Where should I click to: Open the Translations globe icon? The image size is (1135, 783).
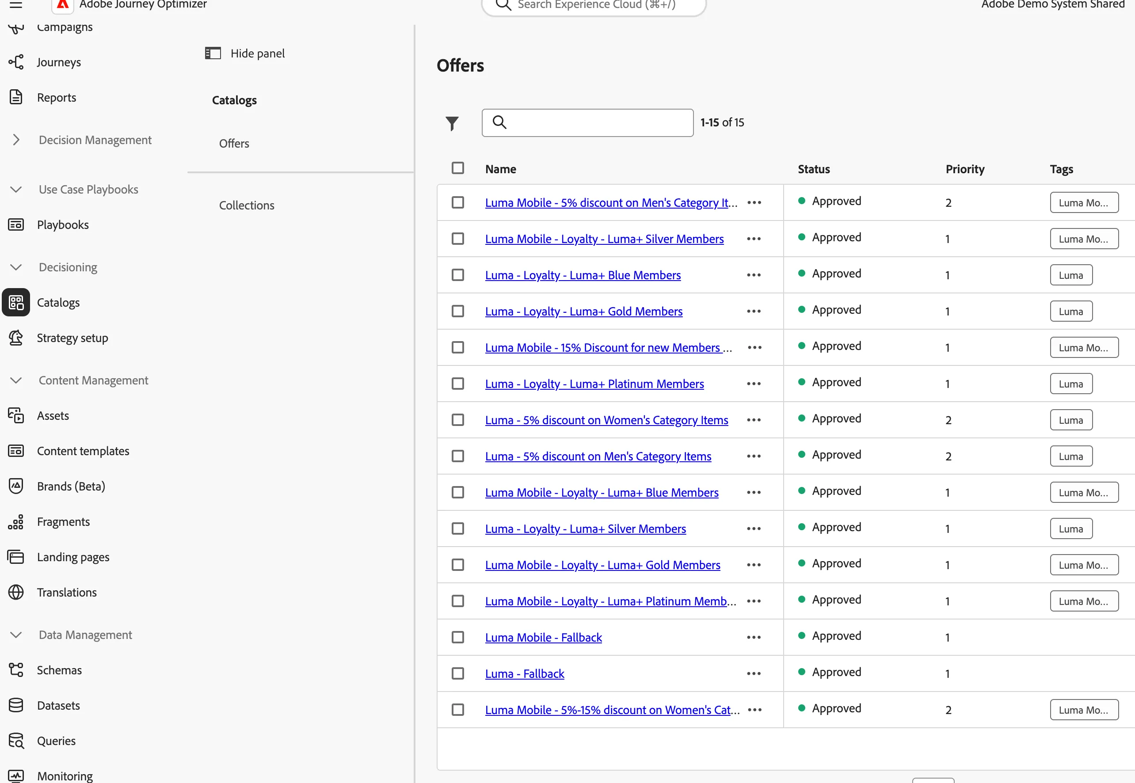16,592
